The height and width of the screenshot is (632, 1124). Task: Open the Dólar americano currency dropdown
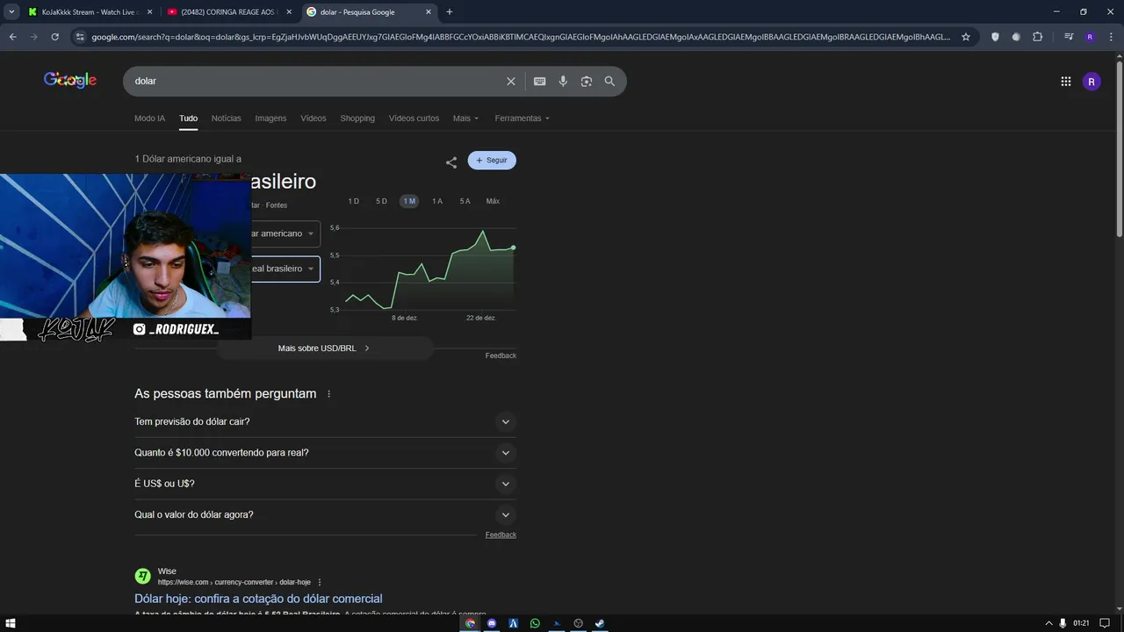click(x=285, y=233)
